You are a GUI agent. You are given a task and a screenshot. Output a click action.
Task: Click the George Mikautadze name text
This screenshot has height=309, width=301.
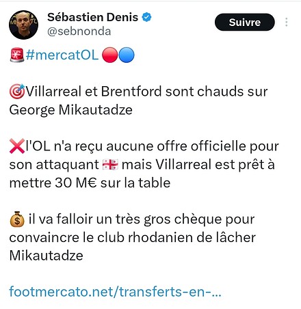click(71, 110)
